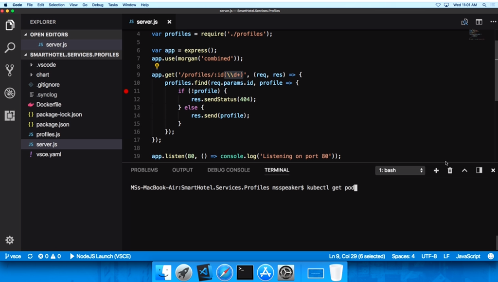Create a new terminal with plus icon
This screenshot has height=282, width=498.
coord(436,170)
